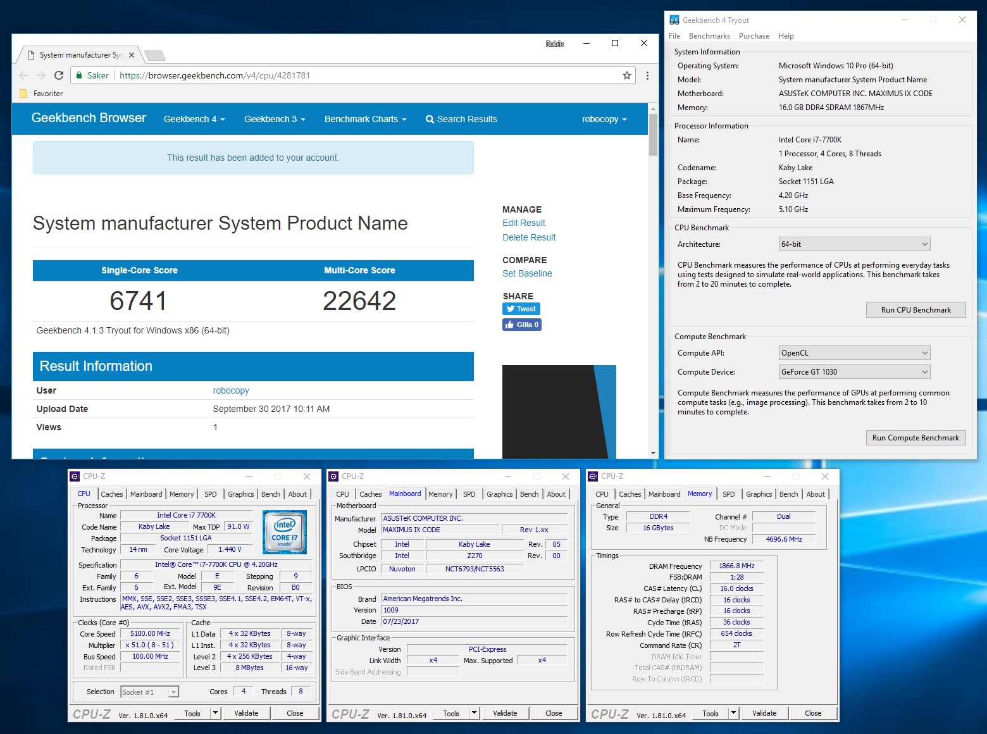Click the browser address bar URL
The width and height of the screenshot is (987, 734).
[x=214, y=75]
